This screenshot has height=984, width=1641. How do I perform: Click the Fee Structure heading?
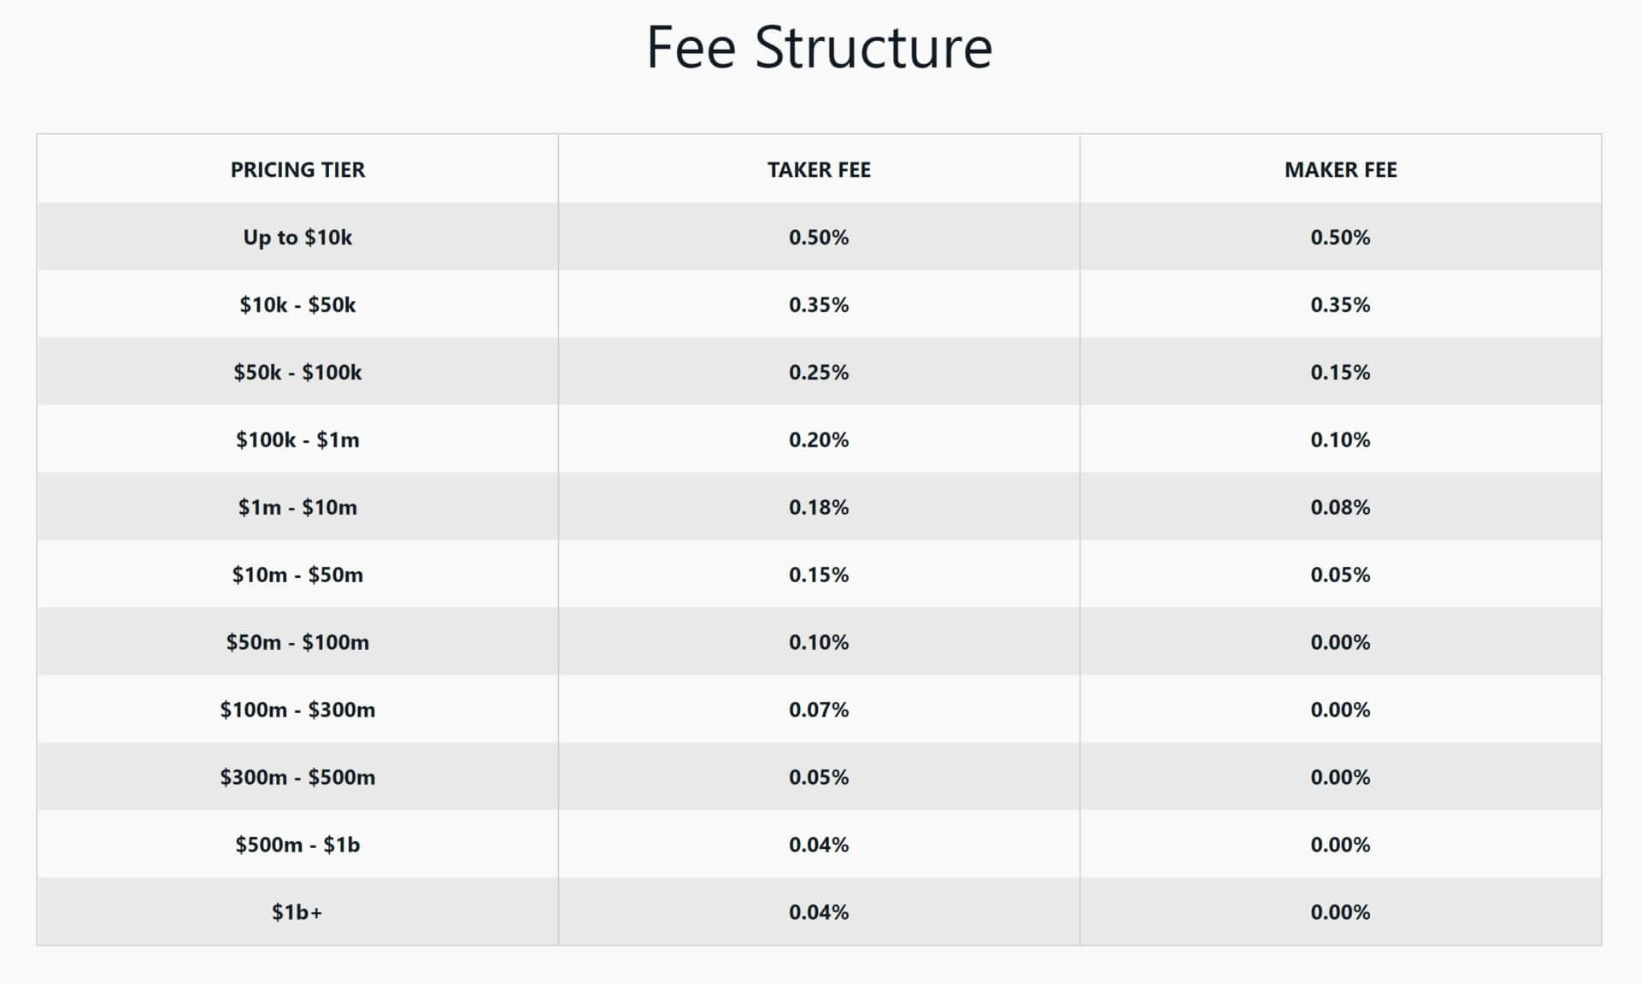click(819, 47)
